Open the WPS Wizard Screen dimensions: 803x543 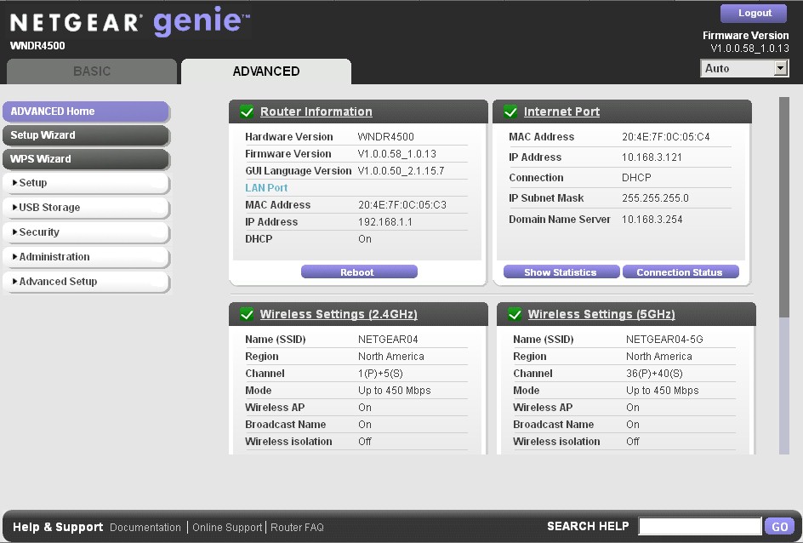(x=86, y=159)
